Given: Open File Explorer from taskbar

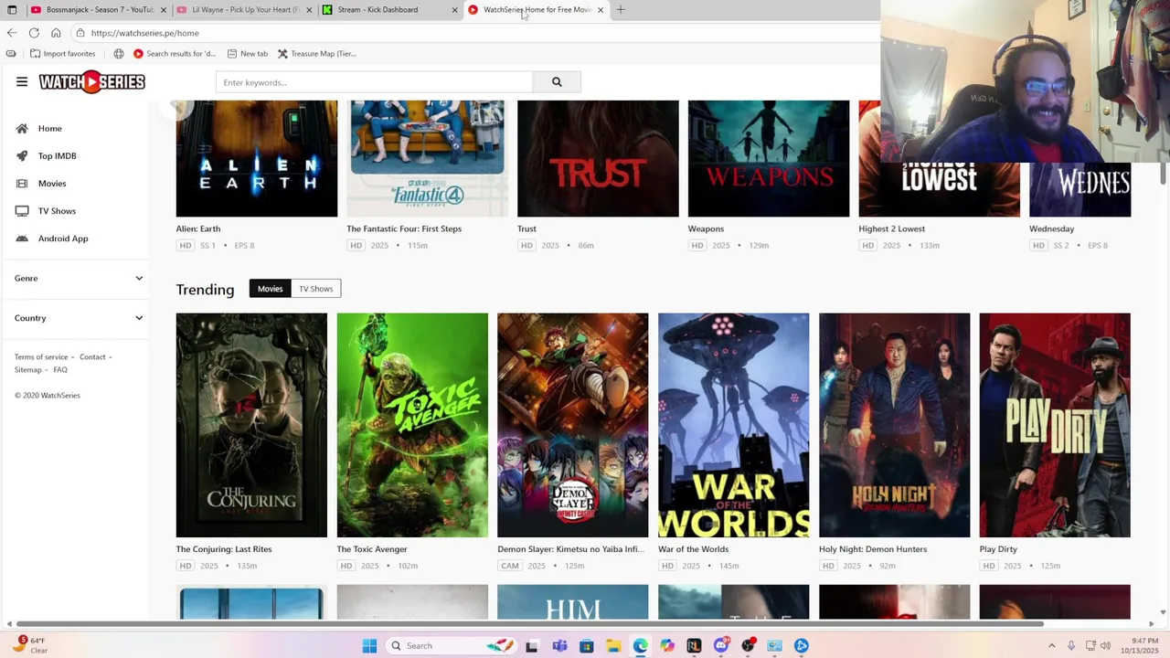Looking at the screenshot, I should pyautogui.click(x=613, y=646).
